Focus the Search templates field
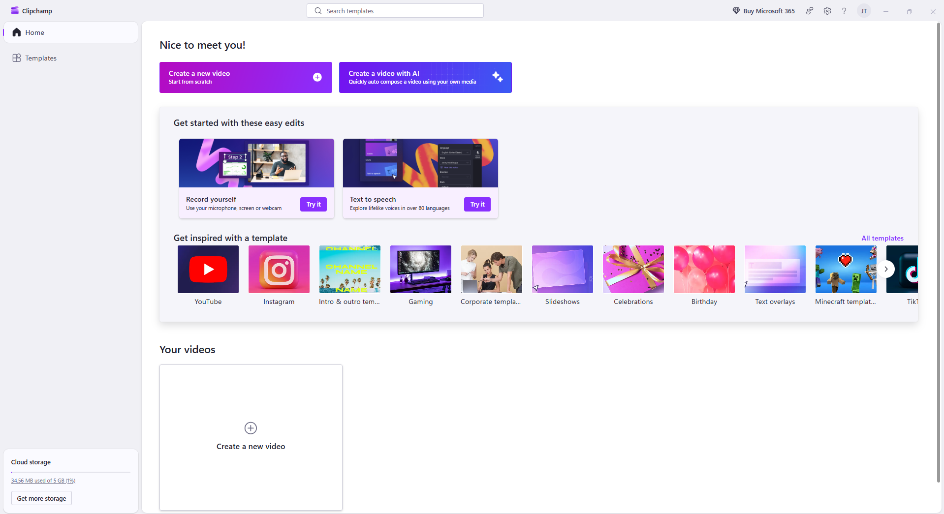 [x=395, y=11]
